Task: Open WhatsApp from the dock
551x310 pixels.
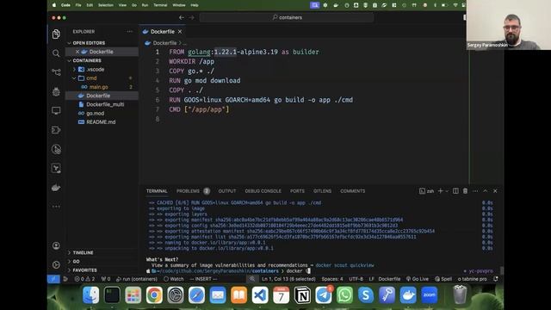Action: (344, 294)
